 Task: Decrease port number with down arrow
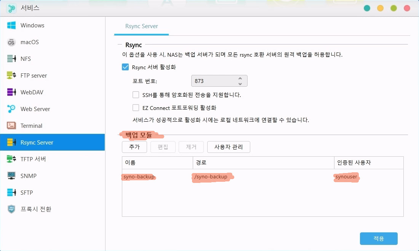tap(240, 83)
